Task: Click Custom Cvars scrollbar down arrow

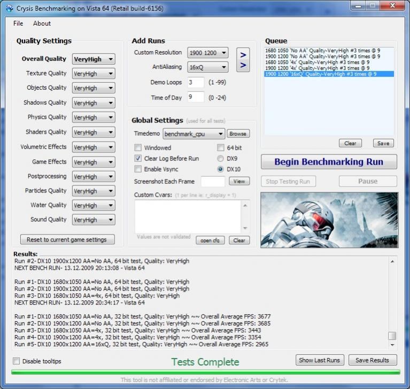Action: click(245, 228)
